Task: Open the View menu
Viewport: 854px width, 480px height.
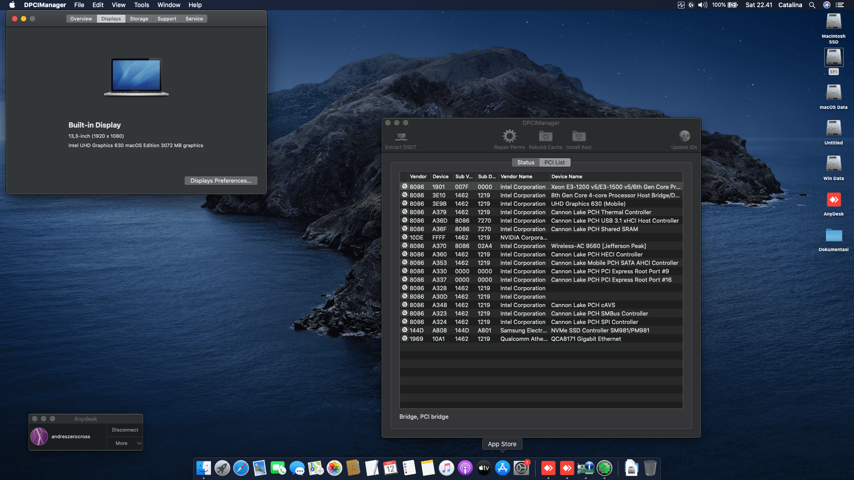Action: click(x=118, y=5)
